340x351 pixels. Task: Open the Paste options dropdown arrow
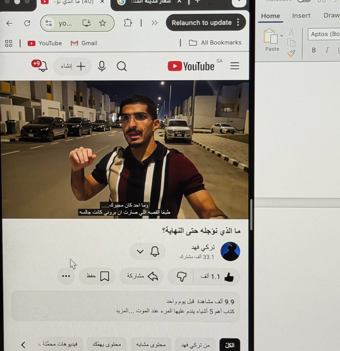pos(282,35)
